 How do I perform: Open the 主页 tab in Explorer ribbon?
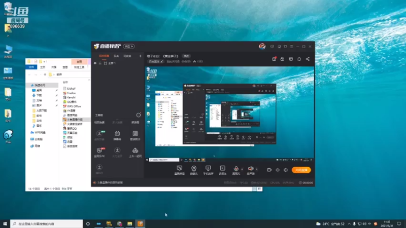(x=43, y=67)
